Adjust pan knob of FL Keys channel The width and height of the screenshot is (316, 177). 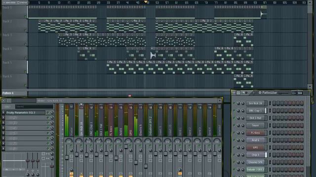coord(238,133)
